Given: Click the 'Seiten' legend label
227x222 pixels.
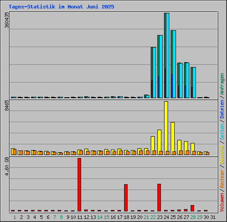Looking at the screenshot, I should click(222, 132).
